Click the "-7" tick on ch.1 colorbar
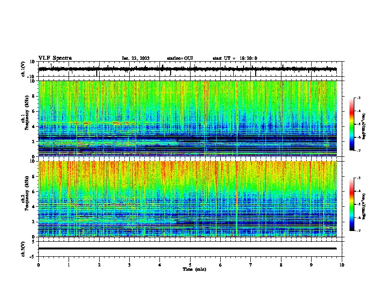The image size is (385, 297). 358,150
